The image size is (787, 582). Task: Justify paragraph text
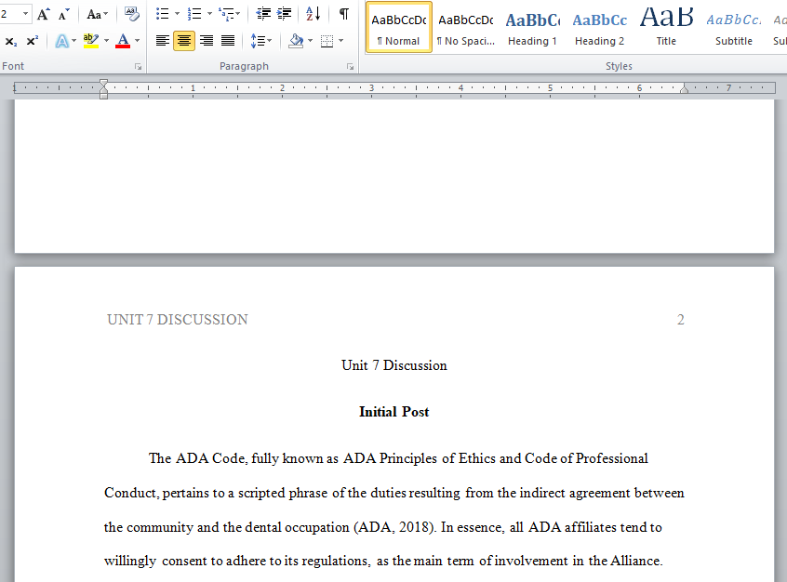point(228,41)
